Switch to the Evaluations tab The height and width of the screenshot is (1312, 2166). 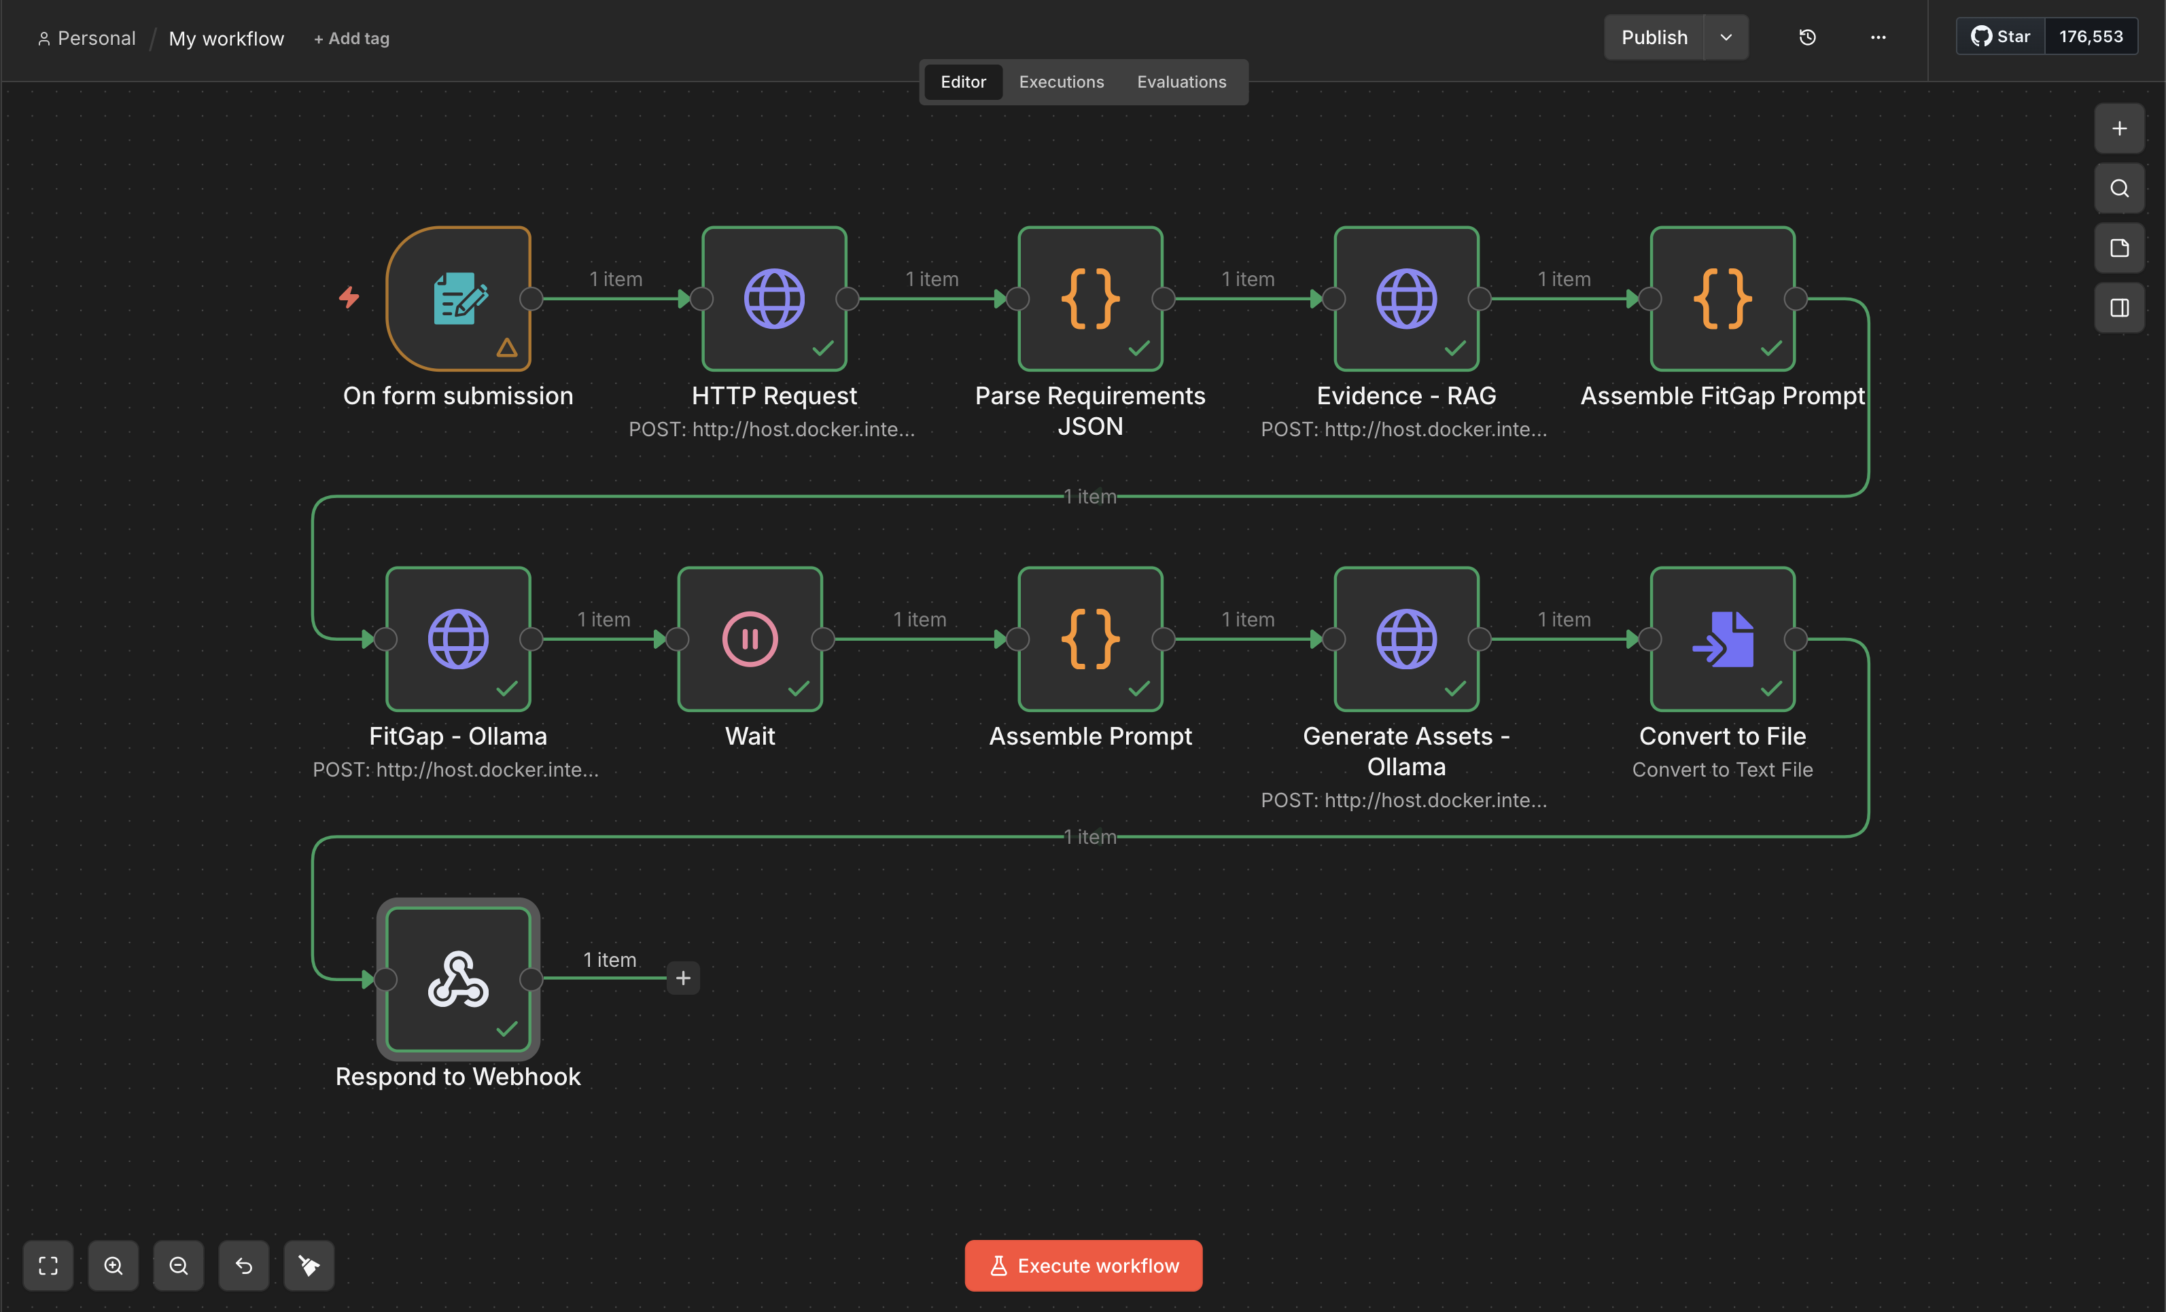click(x=1181, y=82)
